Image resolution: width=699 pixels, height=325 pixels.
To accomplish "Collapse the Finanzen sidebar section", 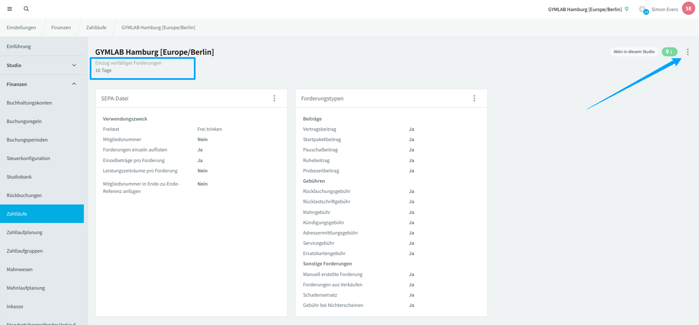I will tap(42, 84).
